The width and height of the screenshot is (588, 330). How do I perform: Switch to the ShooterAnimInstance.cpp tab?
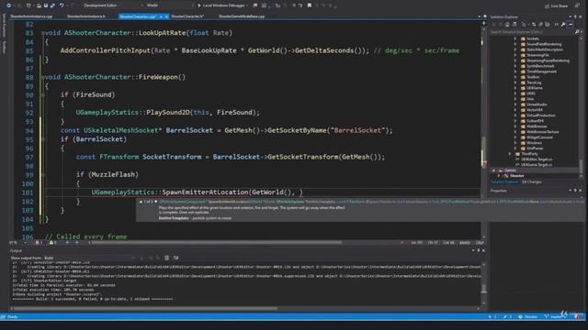click(31, 16)
